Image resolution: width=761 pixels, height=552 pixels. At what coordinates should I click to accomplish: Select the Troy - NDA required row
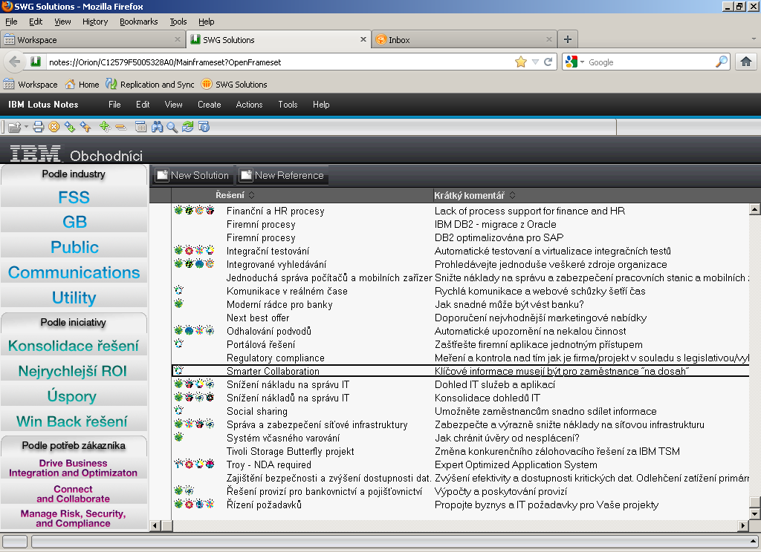[x=460, y=464]
